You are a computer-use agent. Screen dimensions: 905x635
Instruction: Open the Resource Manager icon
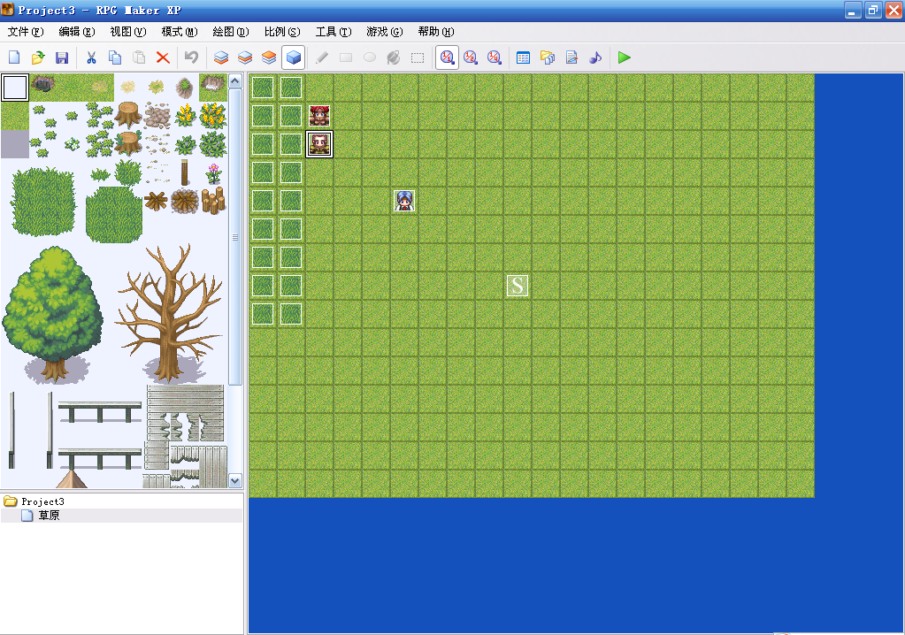[548, 57]
